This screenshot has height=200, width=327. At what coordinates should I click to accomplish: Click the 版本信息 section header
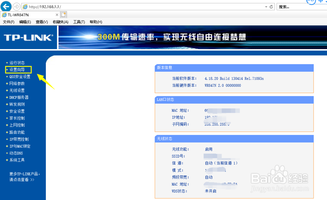[x=234, y=68]
